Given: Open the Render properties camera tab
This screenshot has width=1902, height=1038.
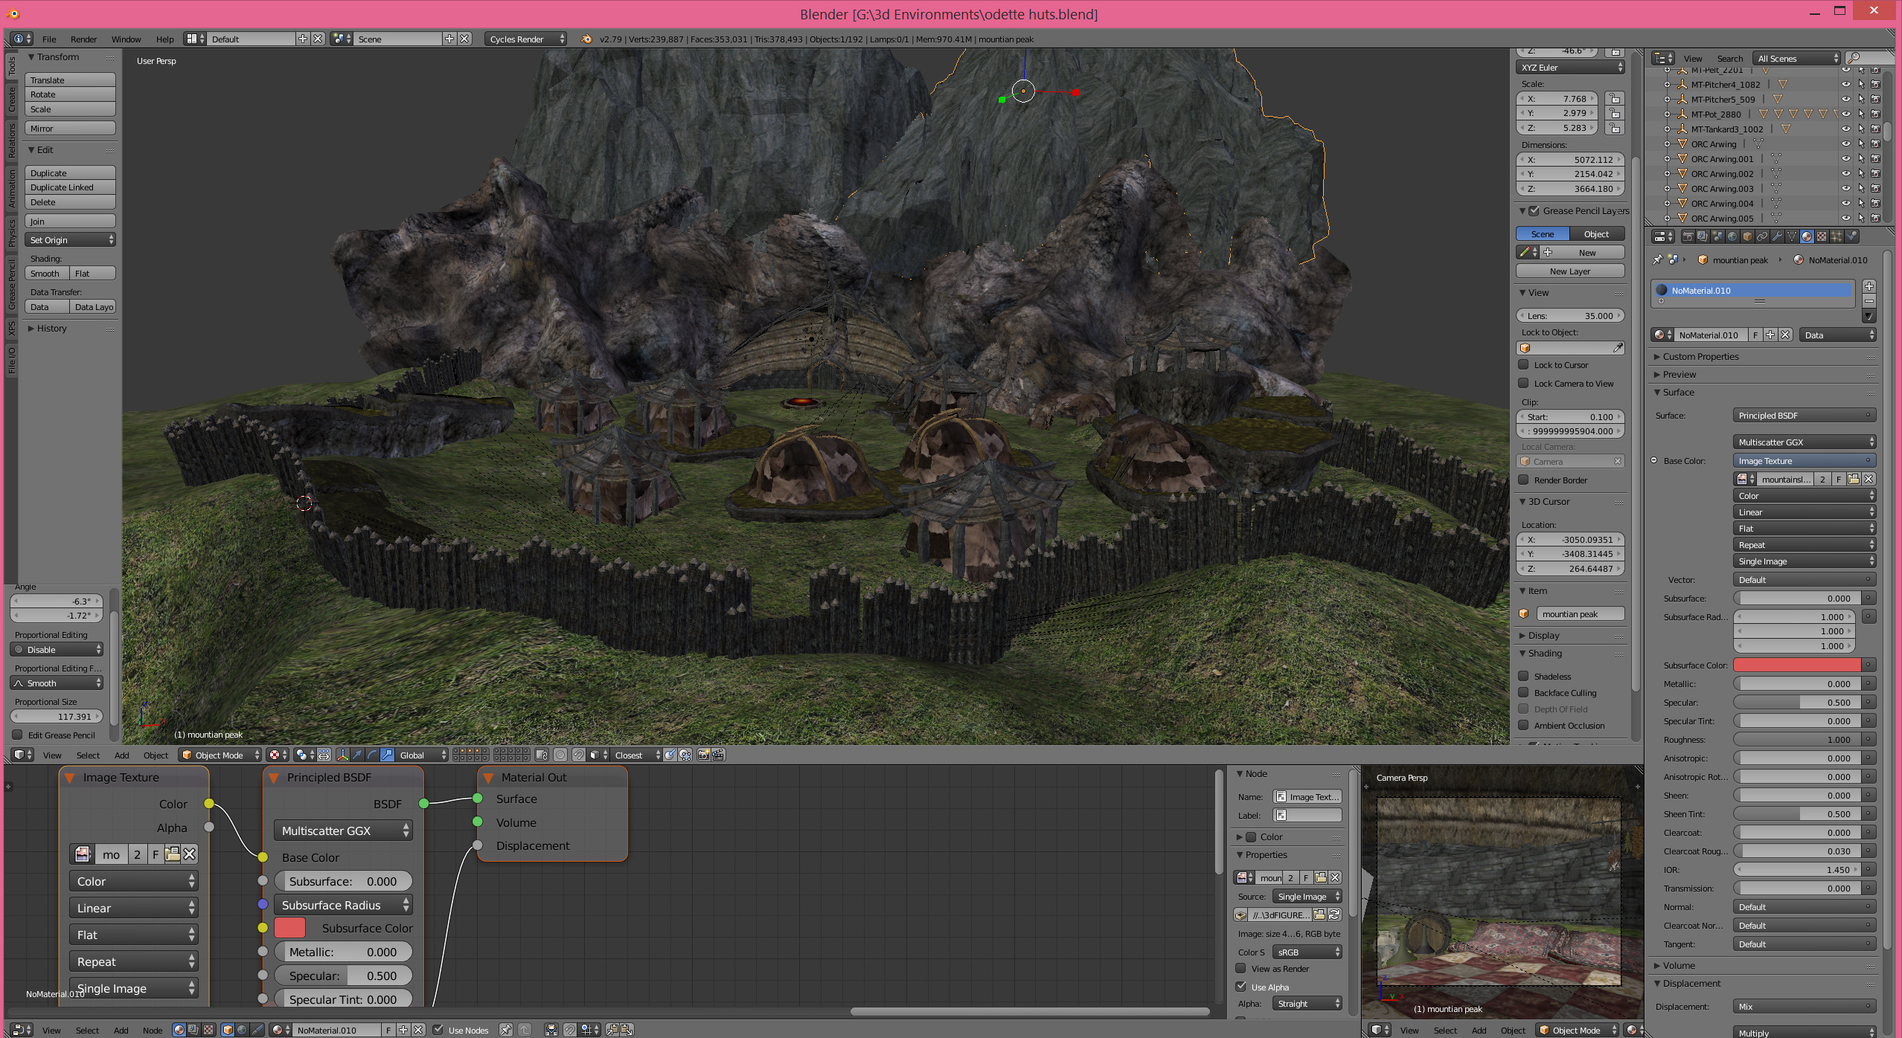Looking at the screenshot, I should tap(1688, 236).
